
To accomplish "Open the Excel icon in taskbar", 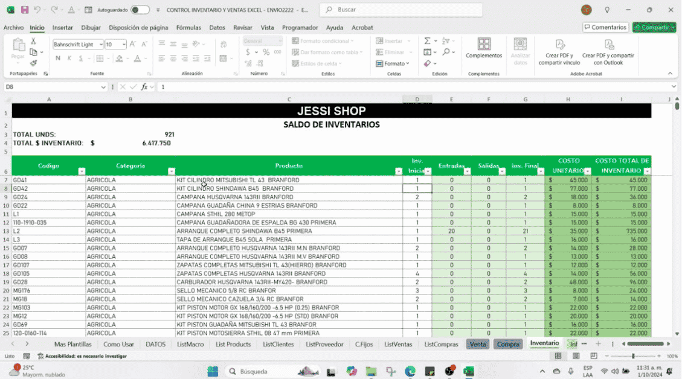I will pyautogui.click(x=468, y=371).
